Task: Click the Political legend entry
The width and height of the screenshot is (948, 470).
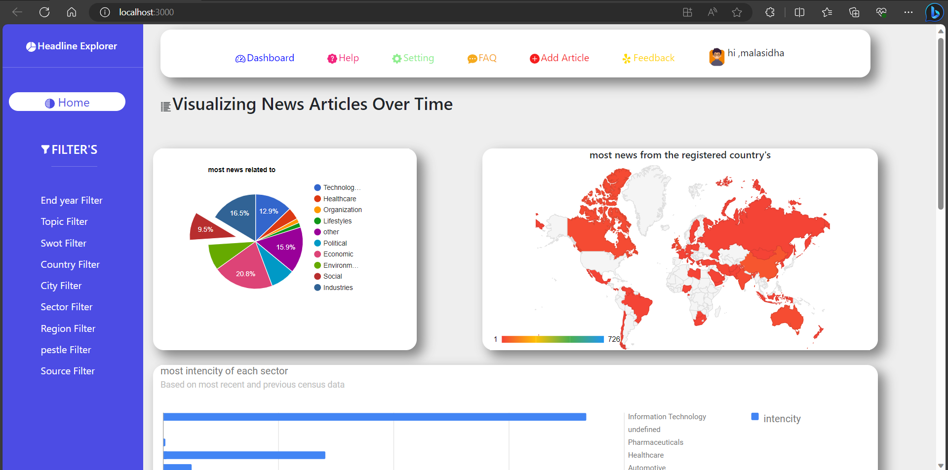Action: click(x=330, y=243)
